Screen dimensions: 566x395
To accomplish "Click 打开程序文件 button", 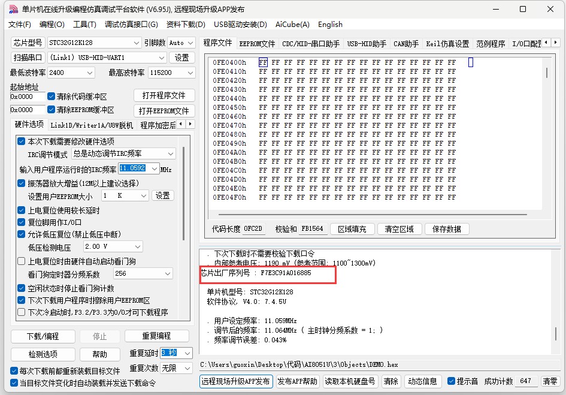I will coord(164,95).
